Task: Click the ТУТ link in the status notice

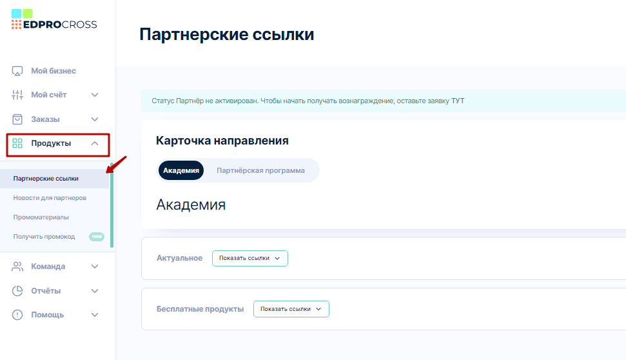Action: click(458, 101)
